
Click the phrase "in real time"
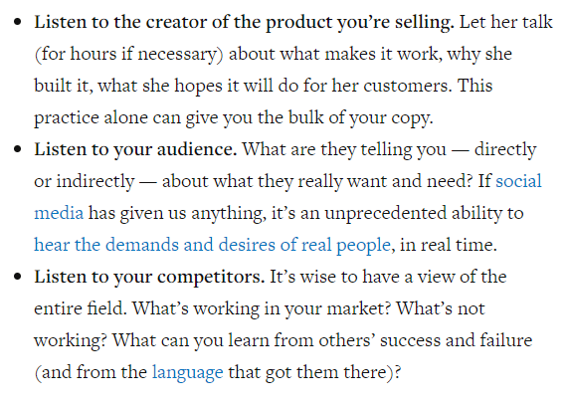click(447, 245)
